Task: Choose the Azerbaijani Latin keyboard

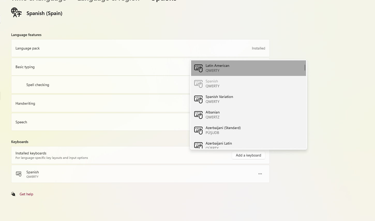Action: click(248, 144)
